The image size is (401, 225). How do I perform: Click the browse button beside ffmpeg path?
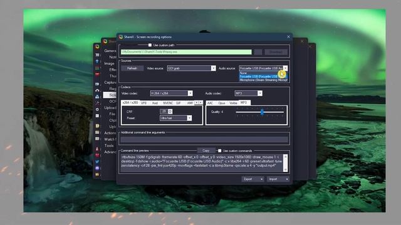click(x=258, y=52)
